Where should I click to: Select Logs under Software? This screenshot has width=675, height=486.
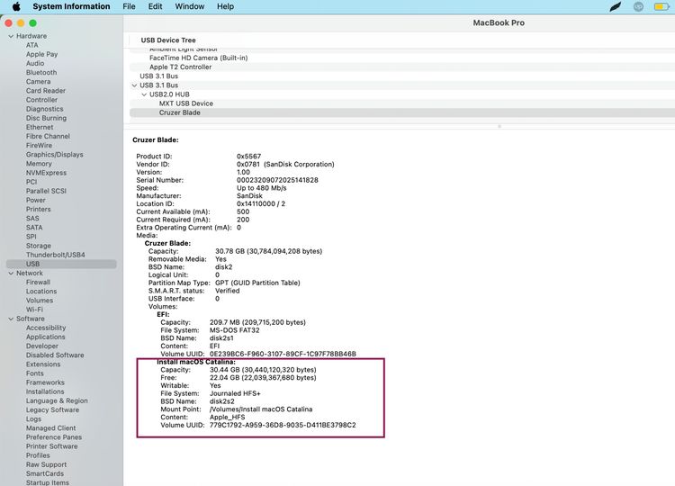[x=33, y=418]
